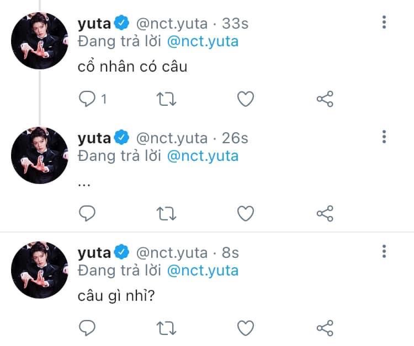Image resolution: width=414 pixels, height=346 pixels.
Task: Share the "cổ nhân có câu" tweet
Action: [325, 99]
